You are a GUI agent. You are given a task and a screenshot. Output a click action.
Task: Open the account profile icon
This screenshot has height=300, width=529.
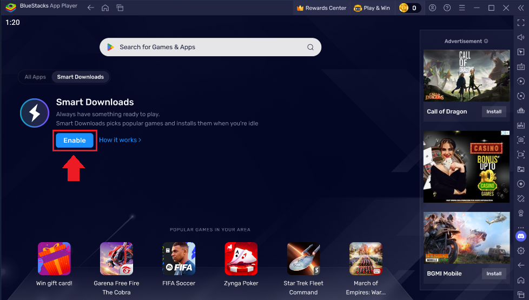[432, 8]
